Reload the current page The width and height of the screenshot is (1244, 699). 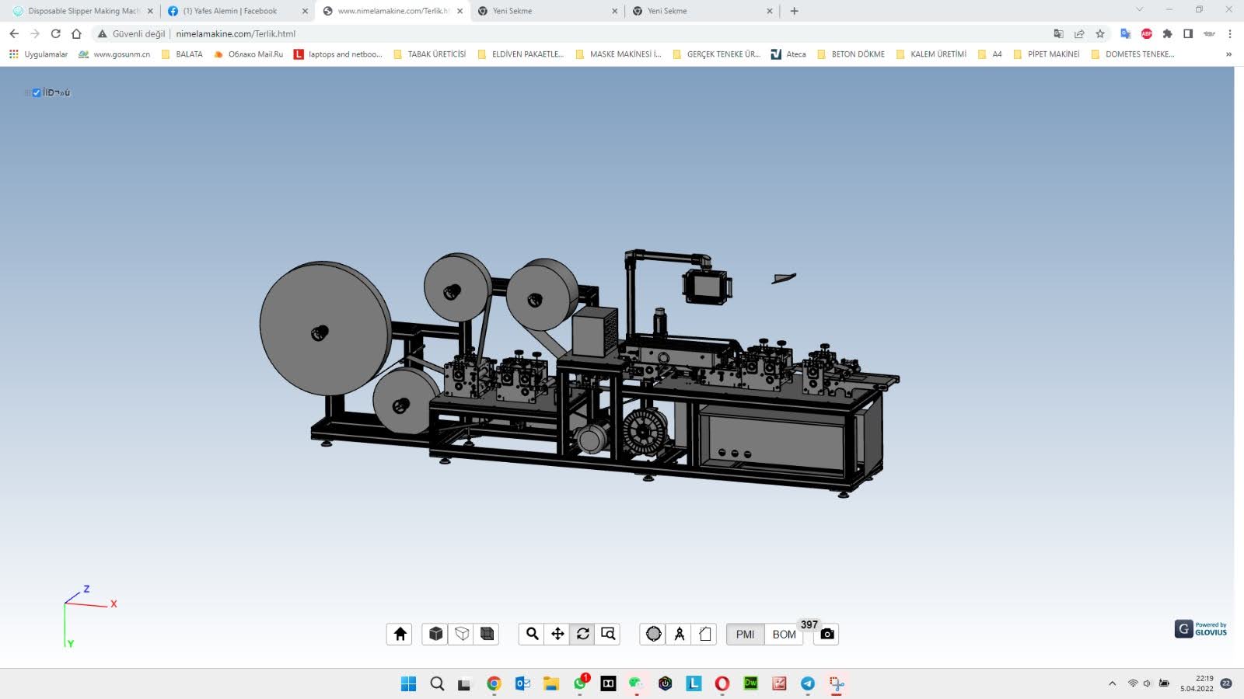coord(55,33)
